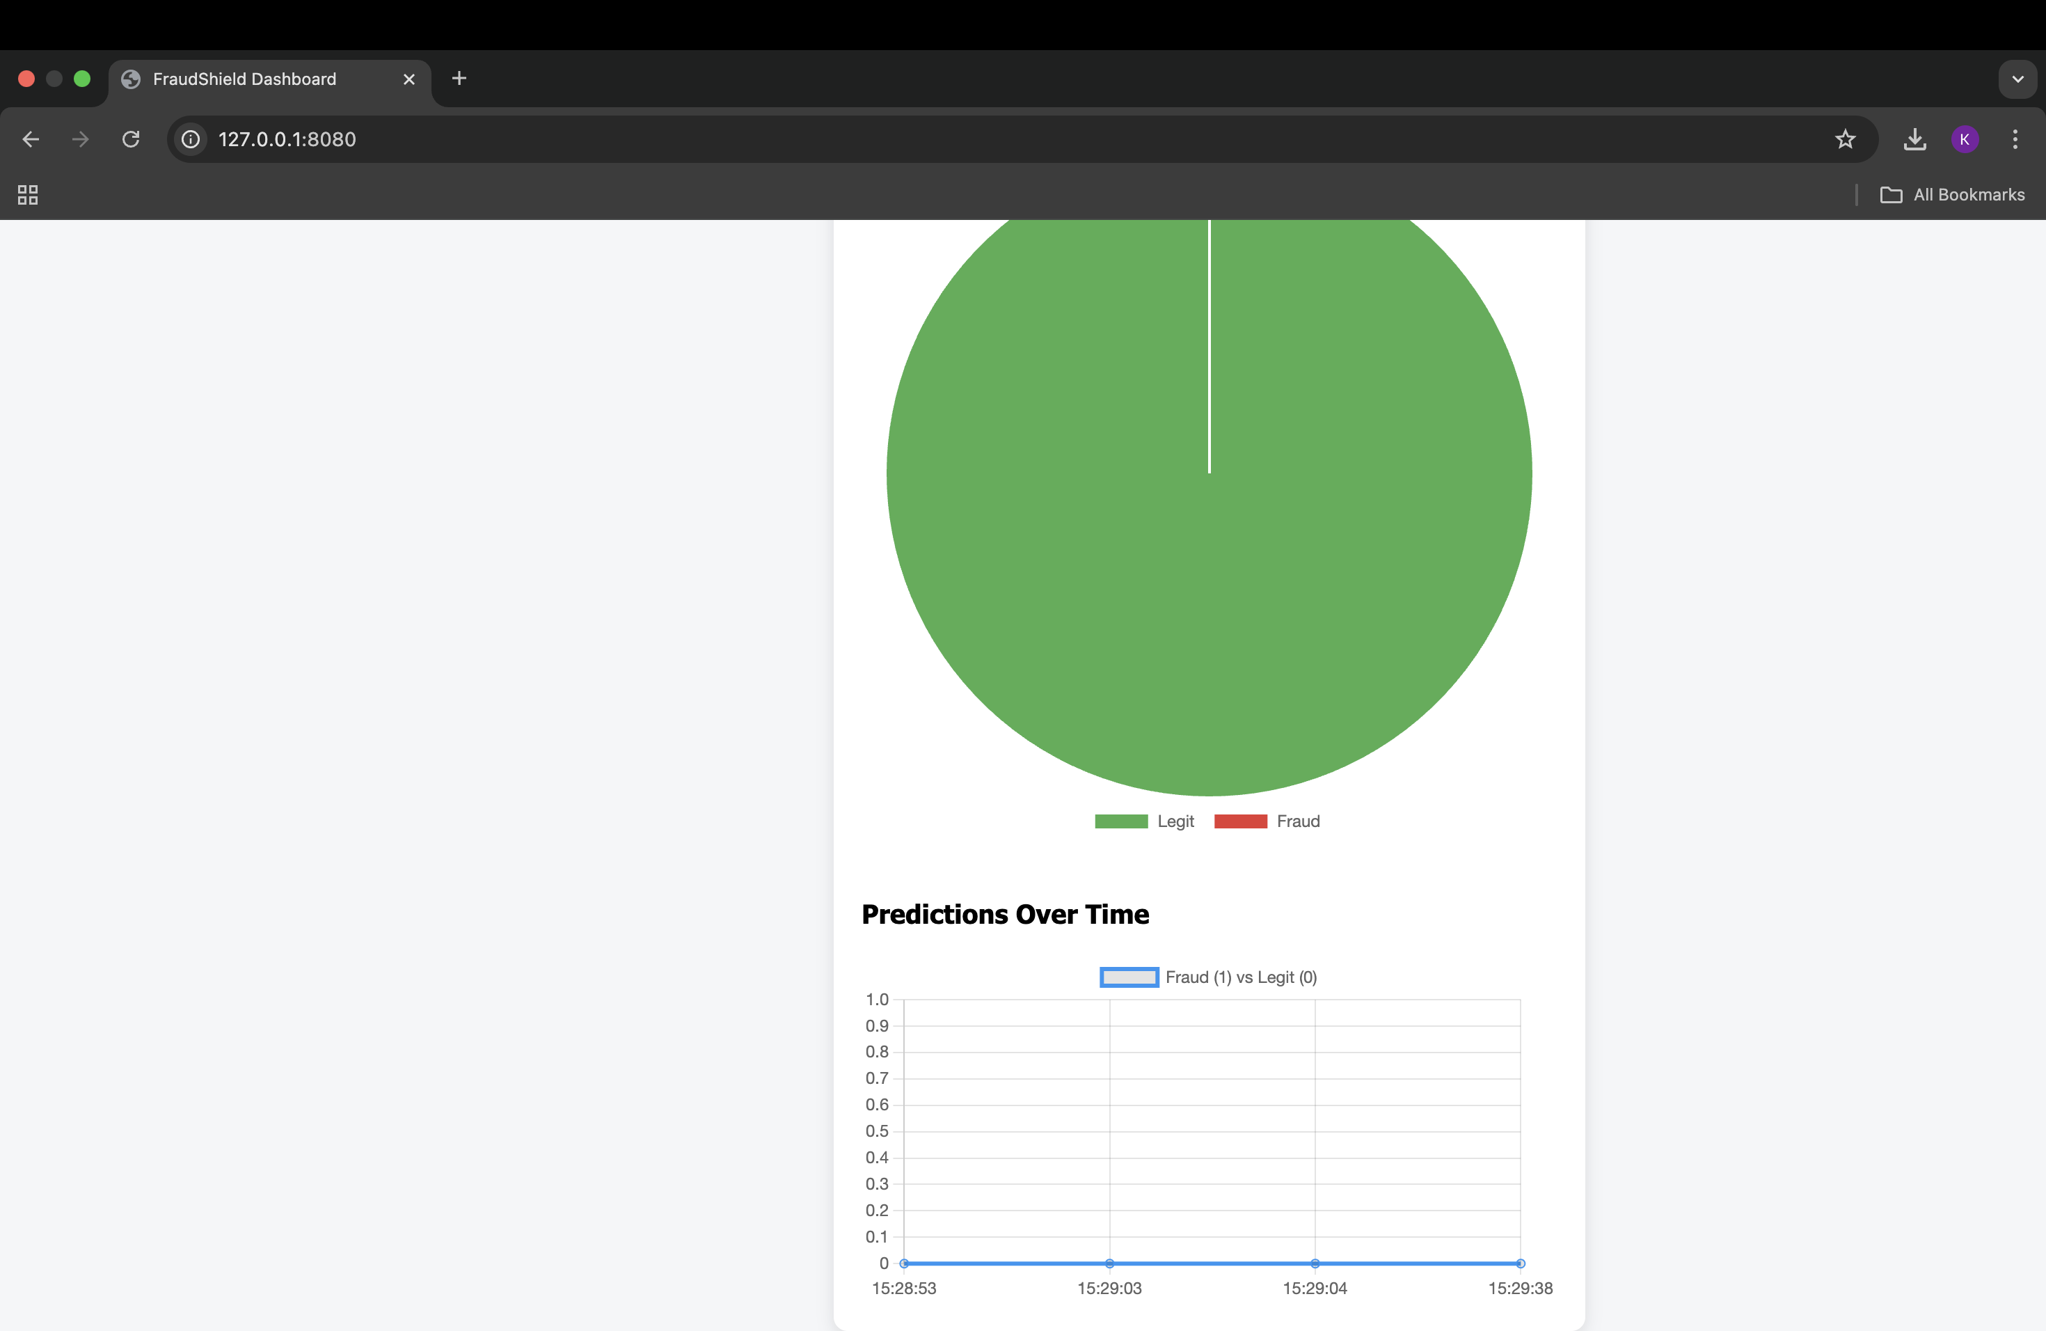Open the K profile avatar

click(1965, 139)
